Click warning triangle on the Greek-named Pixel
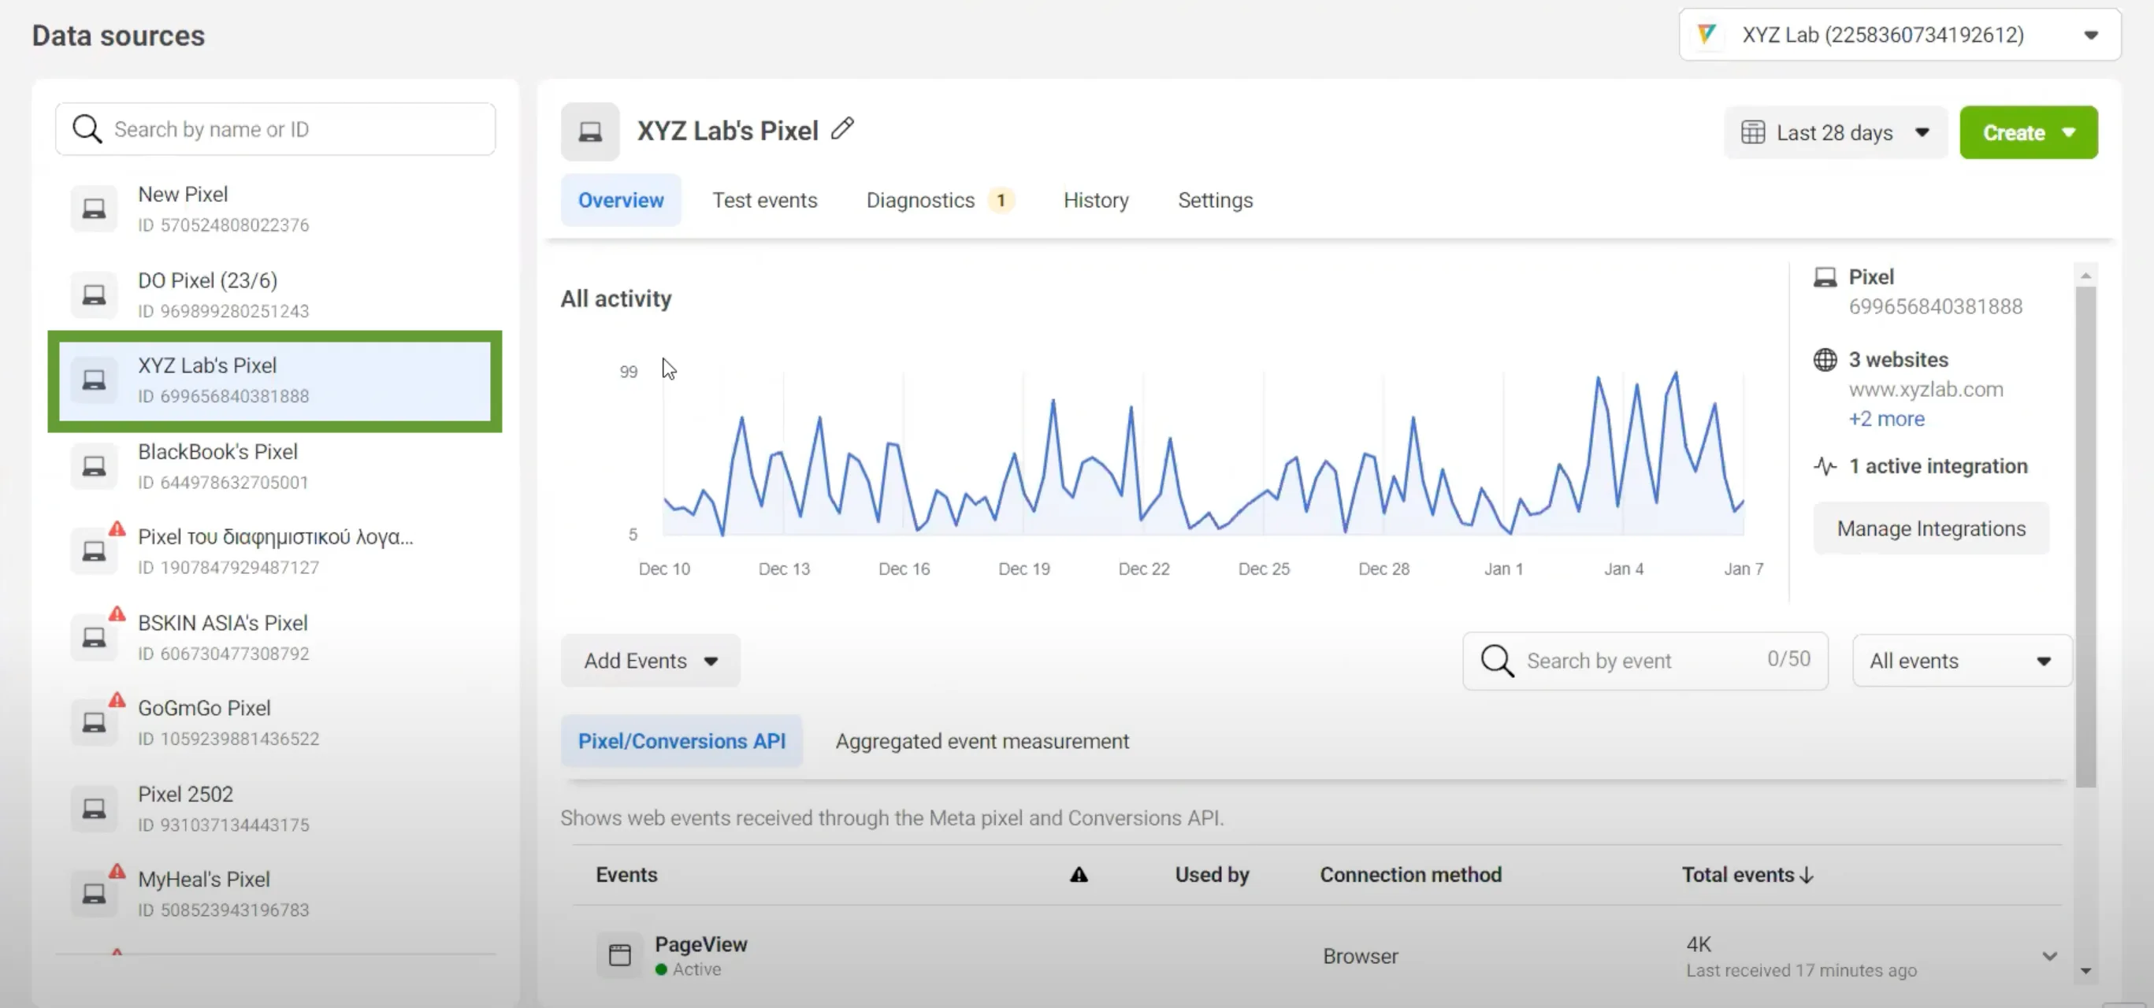Image resolution: width=2154 pixels, height=1008 pixels. (117, 528)
